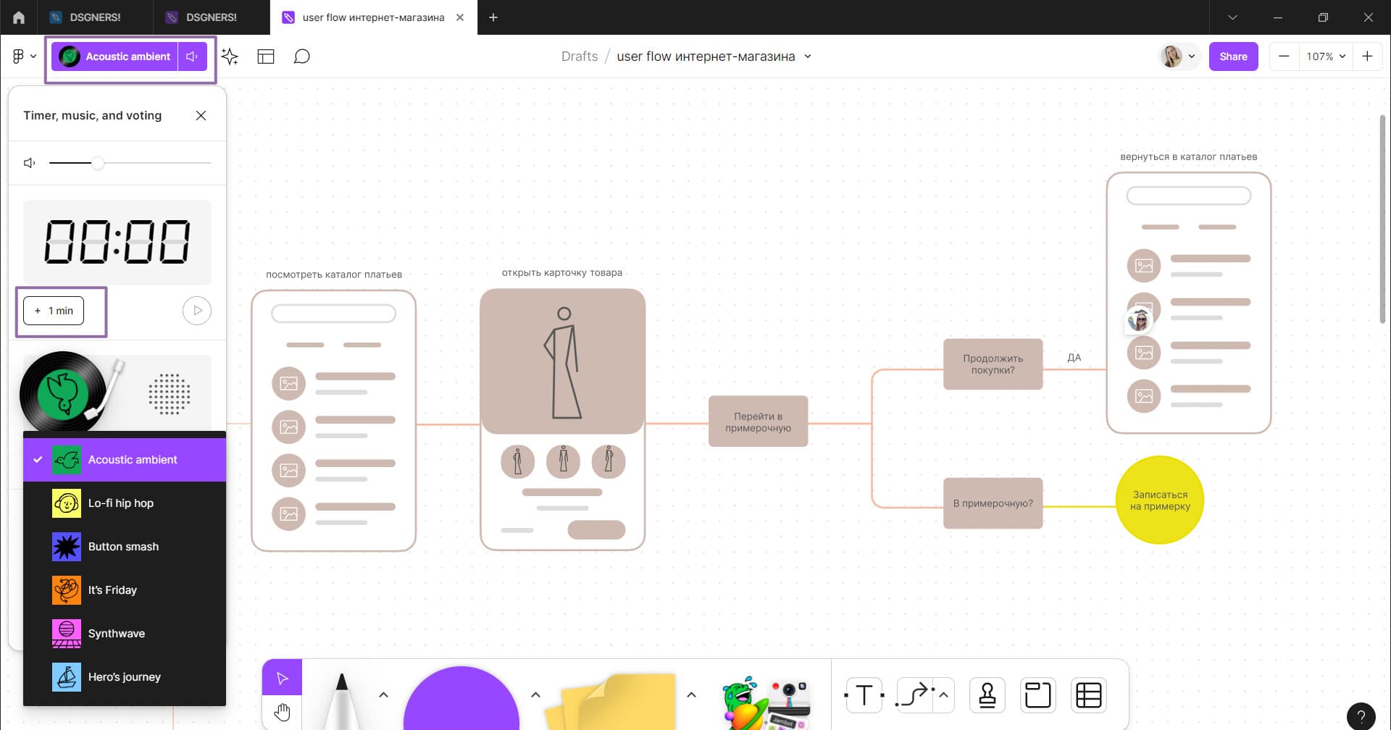Select the Stamp tool
Viewport: 1391px width, 730px height.
[x=987, y=695]
